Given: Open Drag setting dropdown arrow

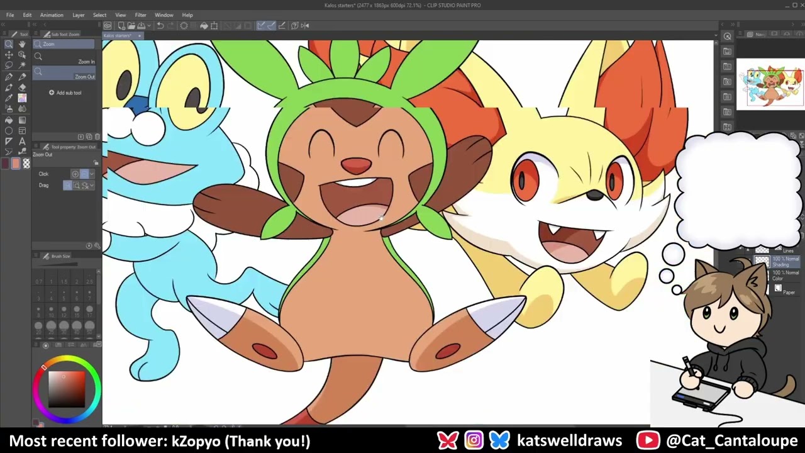Looking at the screenshot, I should click(x=92, y=185).
